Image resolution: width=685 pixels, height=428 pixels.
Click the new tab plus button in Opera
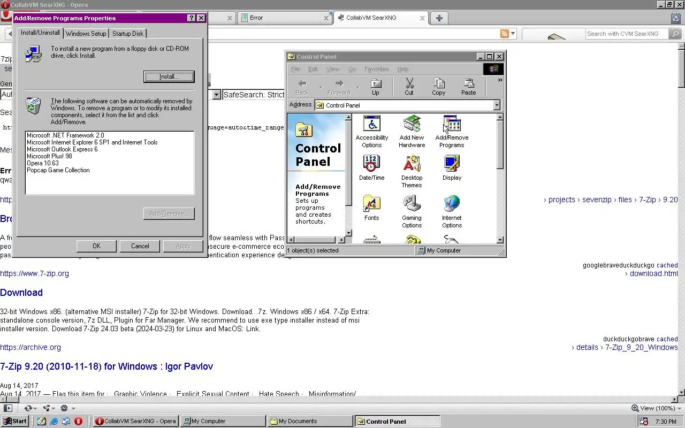tap(439, 18)
